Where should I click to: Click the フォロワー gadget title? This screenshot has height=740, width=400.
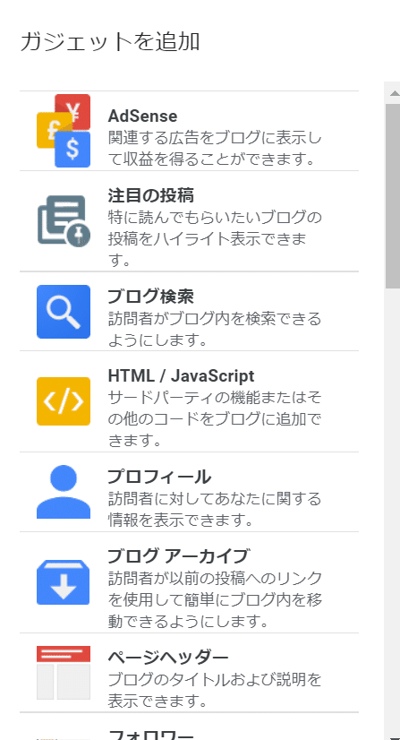[150, 735]
